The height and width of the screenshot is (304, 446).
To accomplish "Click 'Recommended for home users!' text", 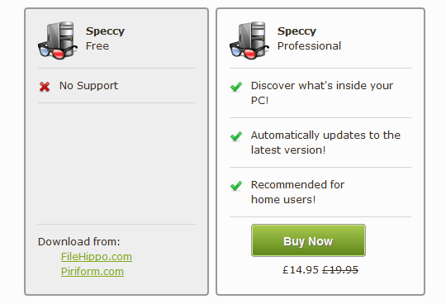I will tap(297, 192).
